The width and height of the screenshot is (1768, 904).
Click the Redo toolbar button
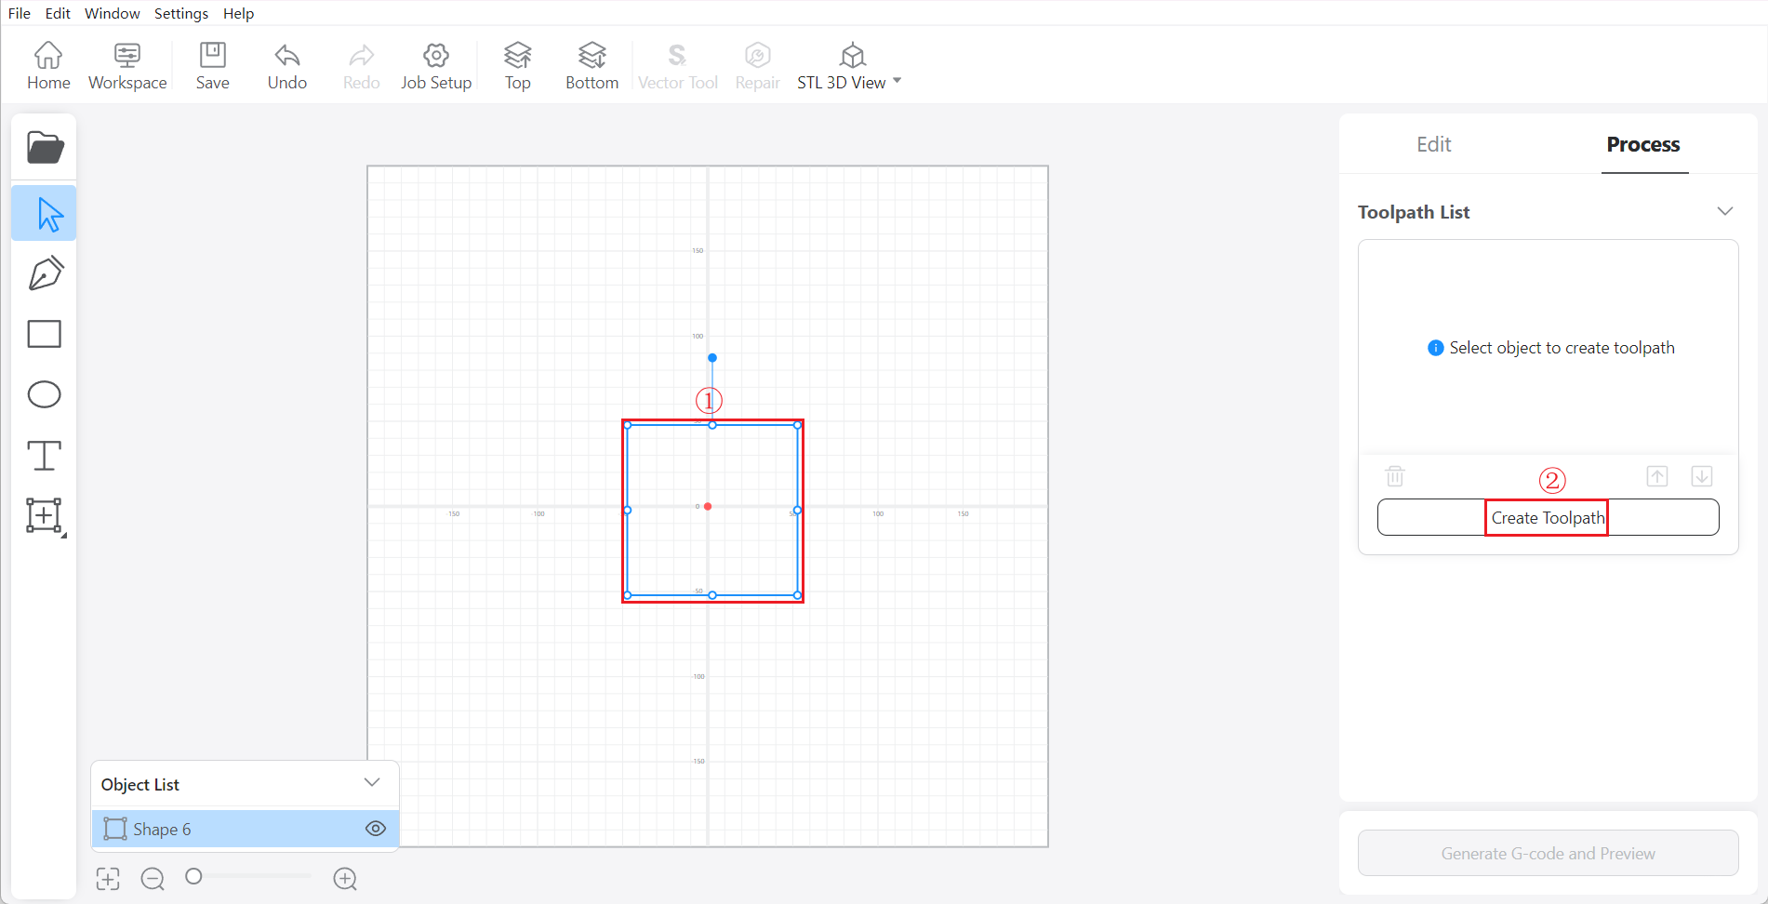(361, 66)
